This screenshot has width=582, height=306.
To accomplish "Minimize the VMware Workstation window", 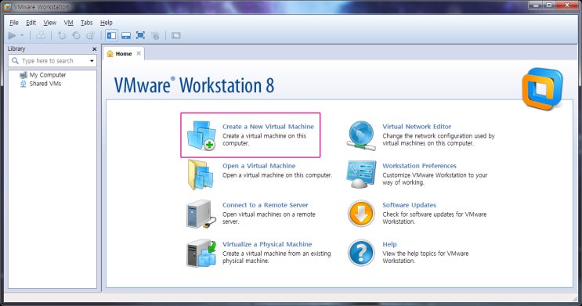I will (536, 5).
